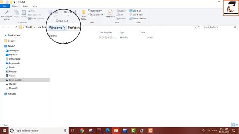Open Desktop in navigation pane

(x=13, y=55)
